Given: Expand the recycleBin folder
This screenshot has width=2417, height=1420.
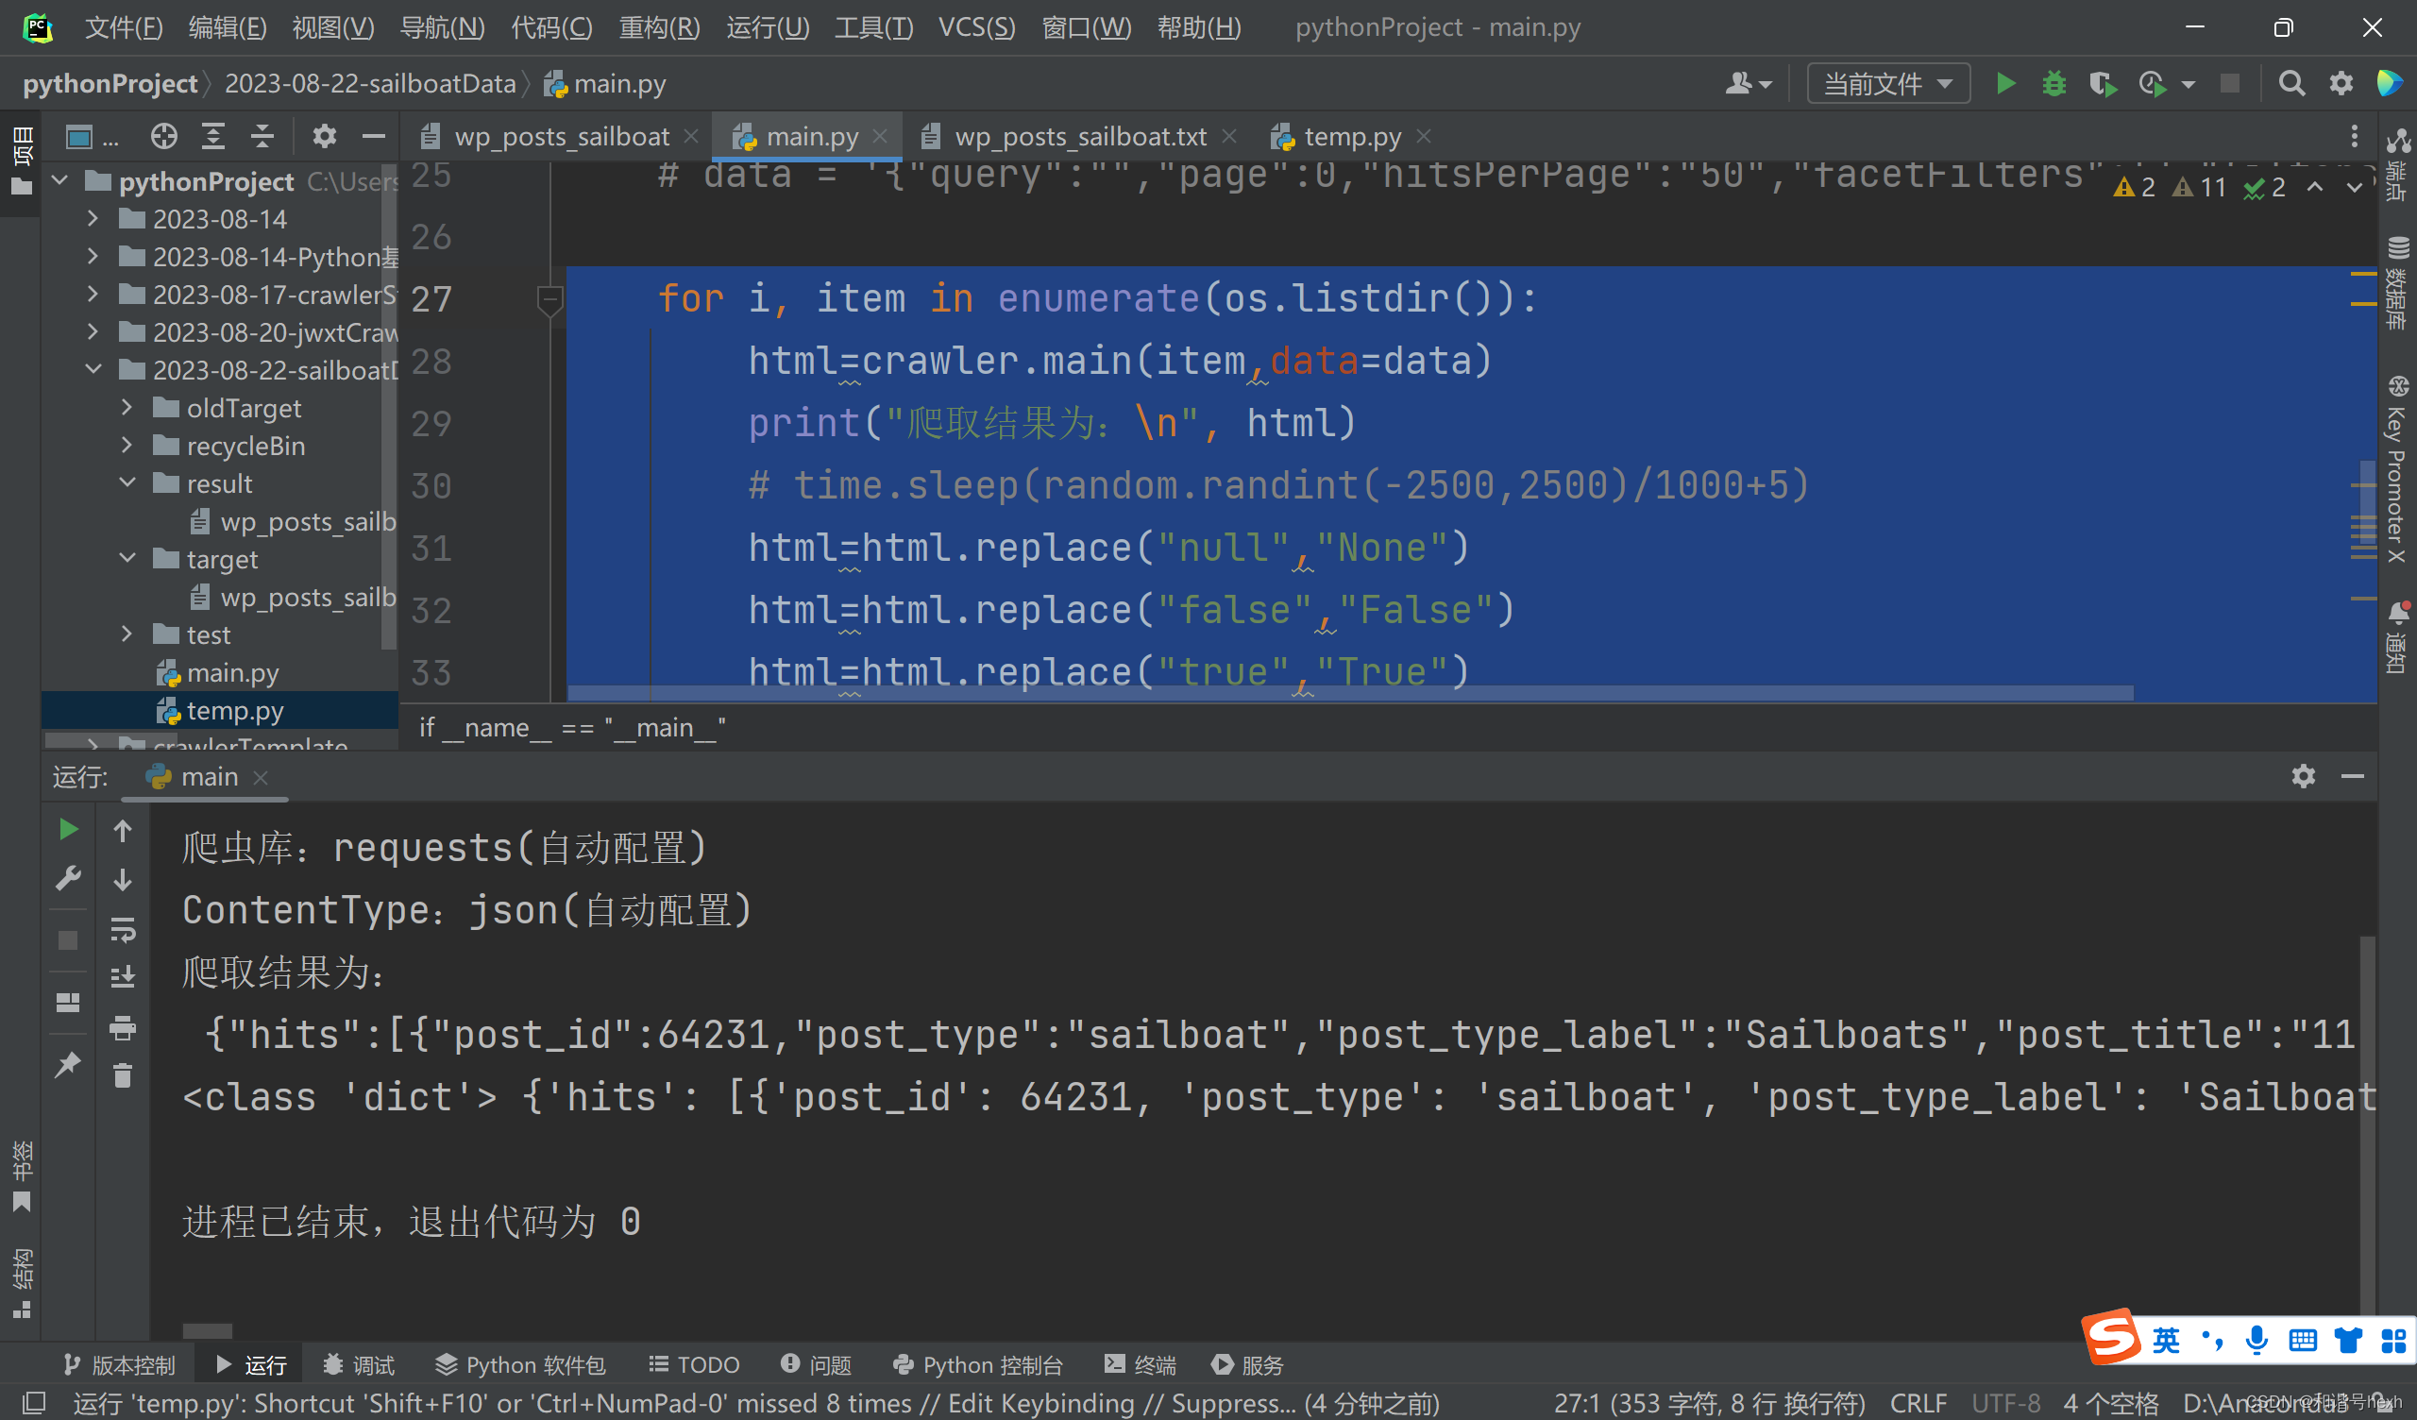Looking at the screenshot, I should 127,446.
